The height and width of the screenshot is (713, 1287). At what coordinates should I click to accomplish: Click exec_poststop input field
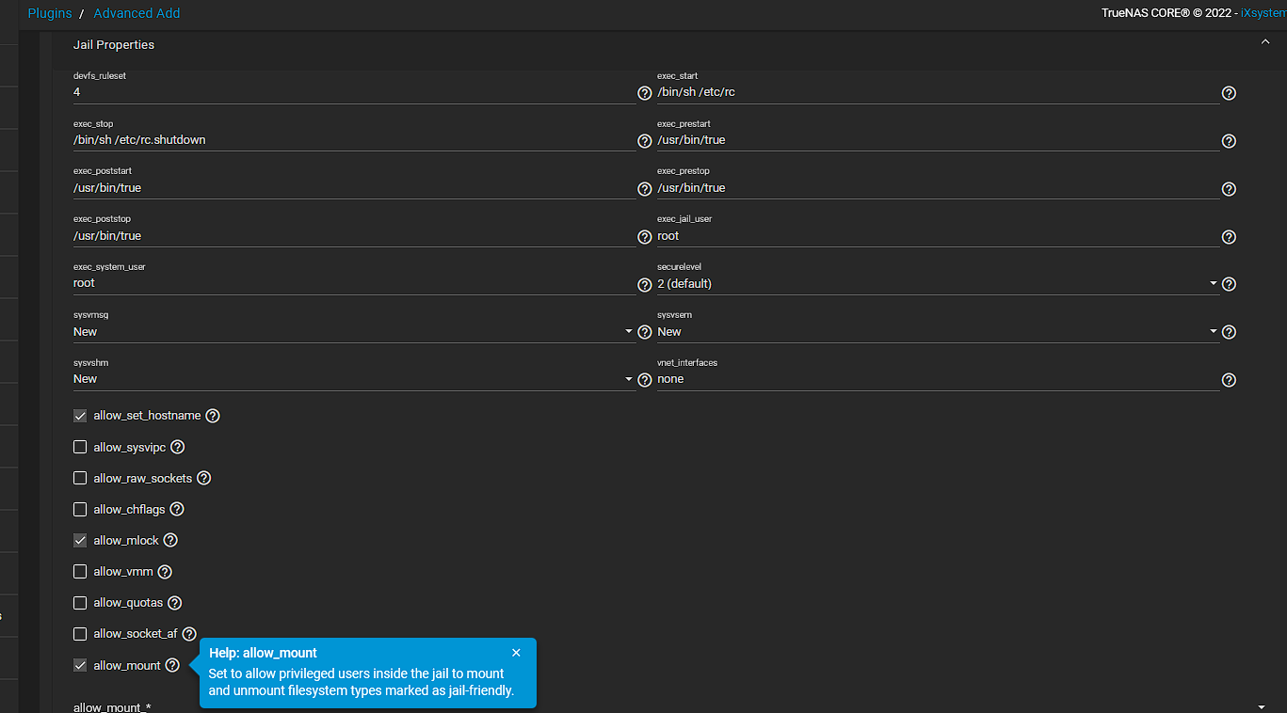pos(354,236)
